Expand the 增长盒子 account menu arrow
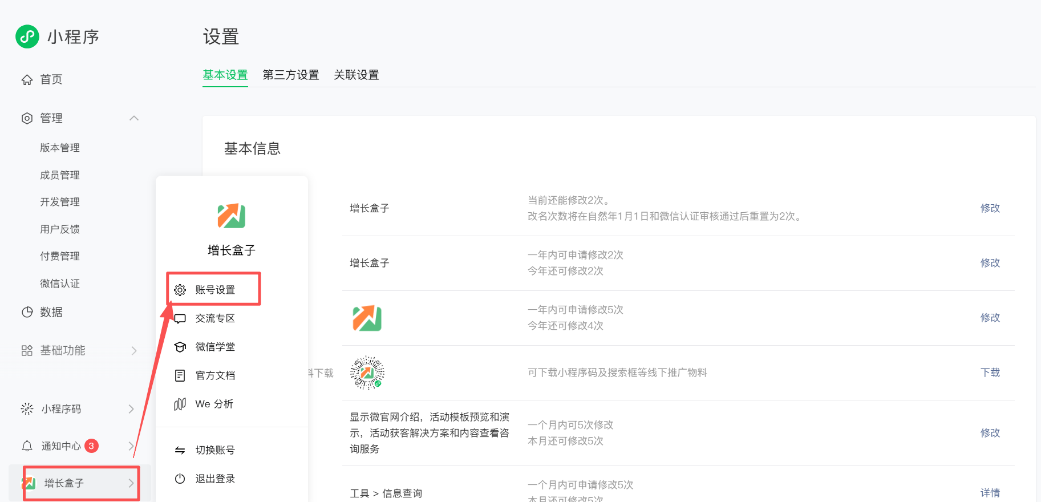The width and height of the screenshot is (1041, 502). (x=131, y=483)
